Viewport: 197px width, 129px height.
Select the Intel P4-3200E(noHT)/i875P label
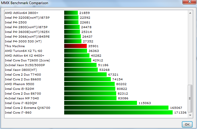pyautogui.click(x=27, y=18)
